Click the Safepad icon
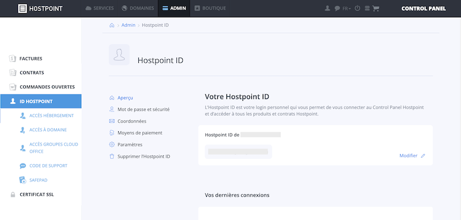Viewport: 461px width, 220px height. [22, 180]
